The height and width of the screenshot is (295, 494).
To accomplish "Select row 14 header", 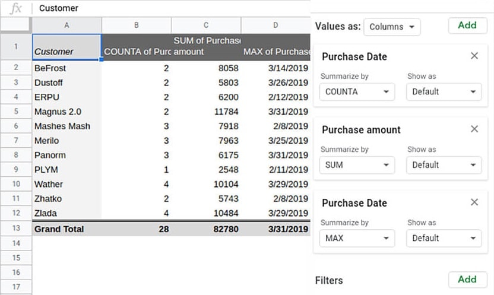I will pos(16,243).
